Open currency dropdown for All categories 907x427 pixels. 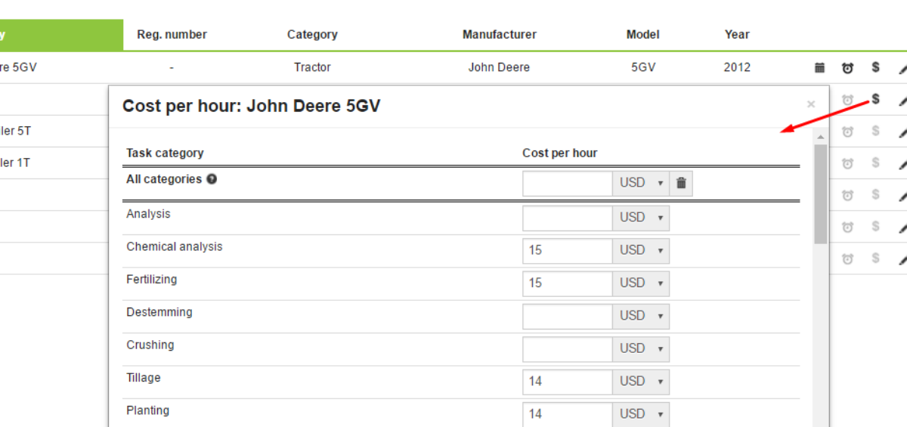[641, 183]
